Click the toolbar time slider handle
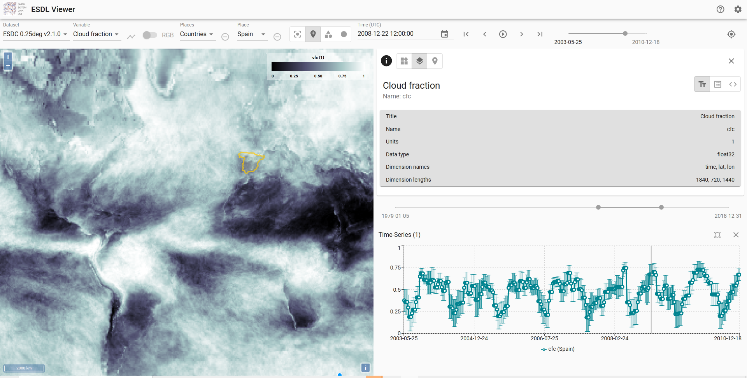The image size is (747, 378). pyautogui.click(x=625, y=33)
